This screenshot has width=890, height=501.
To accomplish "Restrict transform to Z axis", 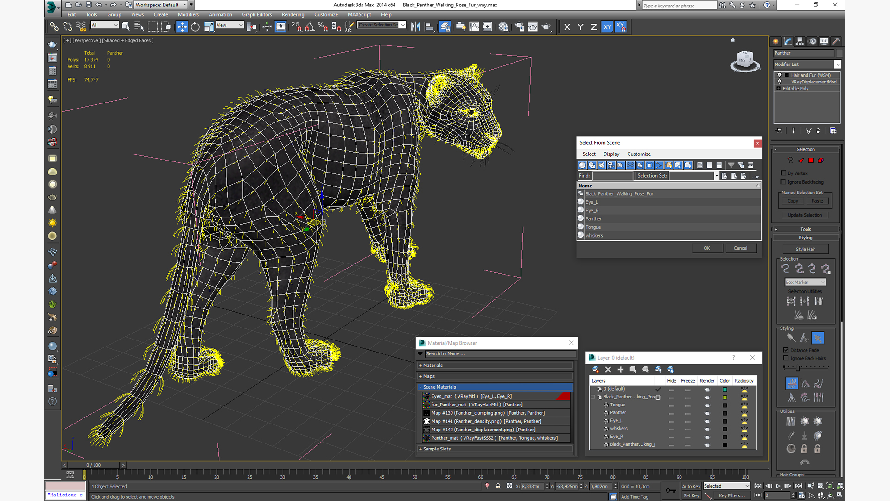I will [x=593, y=27].
